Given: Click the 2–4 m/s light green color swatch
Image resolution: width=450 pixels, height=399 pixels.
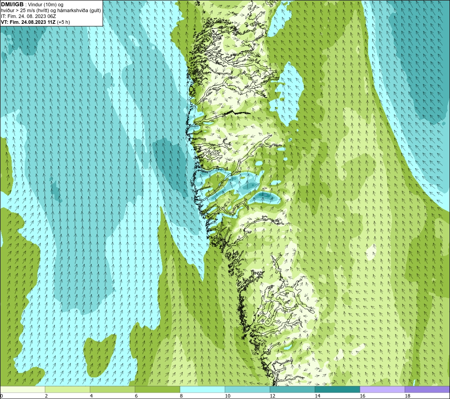Looking at the screenshot, I should coord(67,389).
